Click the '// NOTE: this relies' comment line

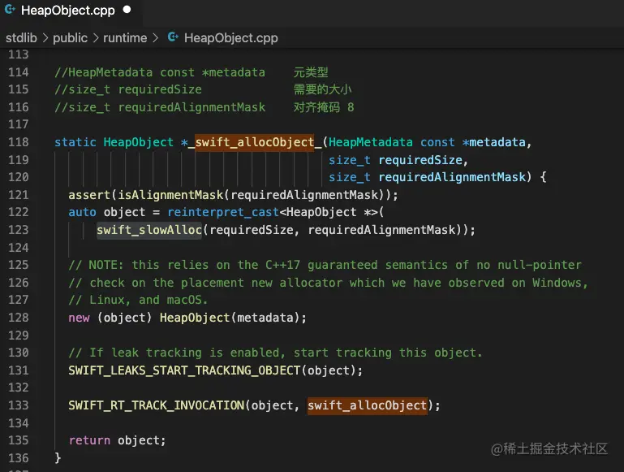click(325, 265)
